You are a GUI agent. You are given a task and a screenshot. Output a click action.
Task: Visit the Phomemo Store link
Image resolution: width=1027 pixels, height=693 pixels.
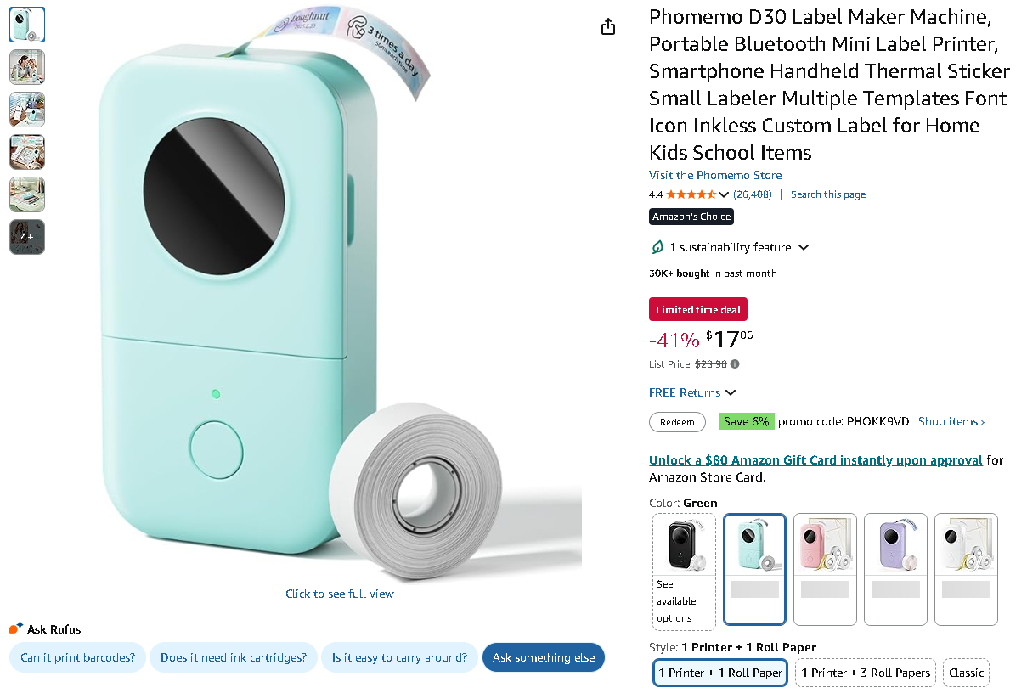point(715,175)
